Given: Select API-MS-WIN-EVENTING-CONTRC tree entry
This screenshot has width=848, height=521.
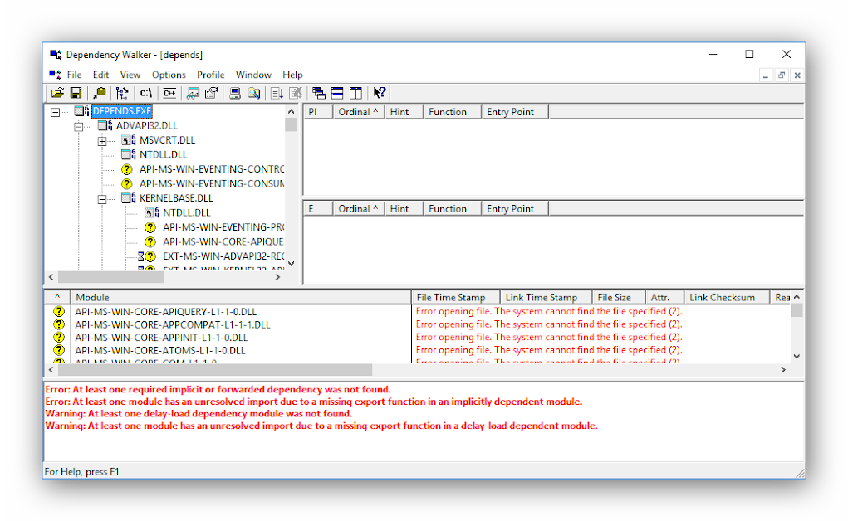Looking at the screenshot, I should [212, 169].
